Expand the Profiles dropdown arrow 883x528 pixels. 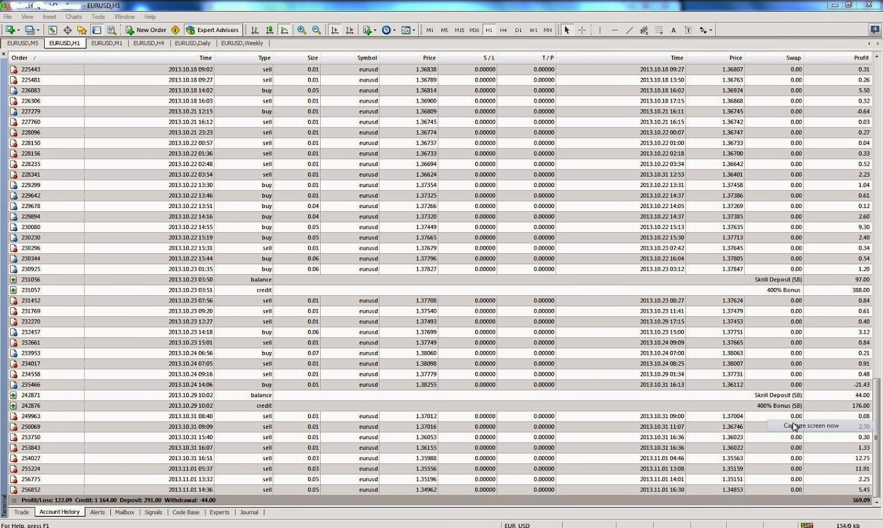38,30
